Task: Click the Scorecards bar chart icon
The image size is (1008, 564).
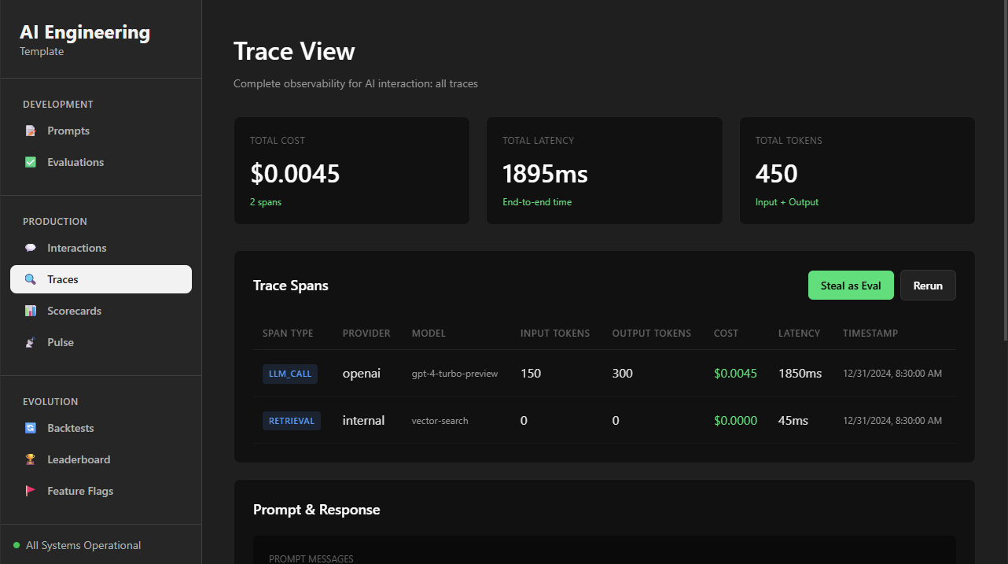Action: pyautogui.click(x=30, y=310)
